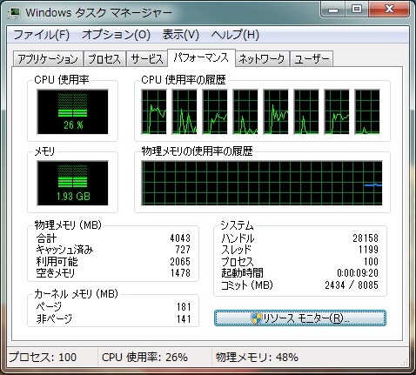Open リソース モニター(R)... button
416x375 pixels.
[x=300, y=318]
